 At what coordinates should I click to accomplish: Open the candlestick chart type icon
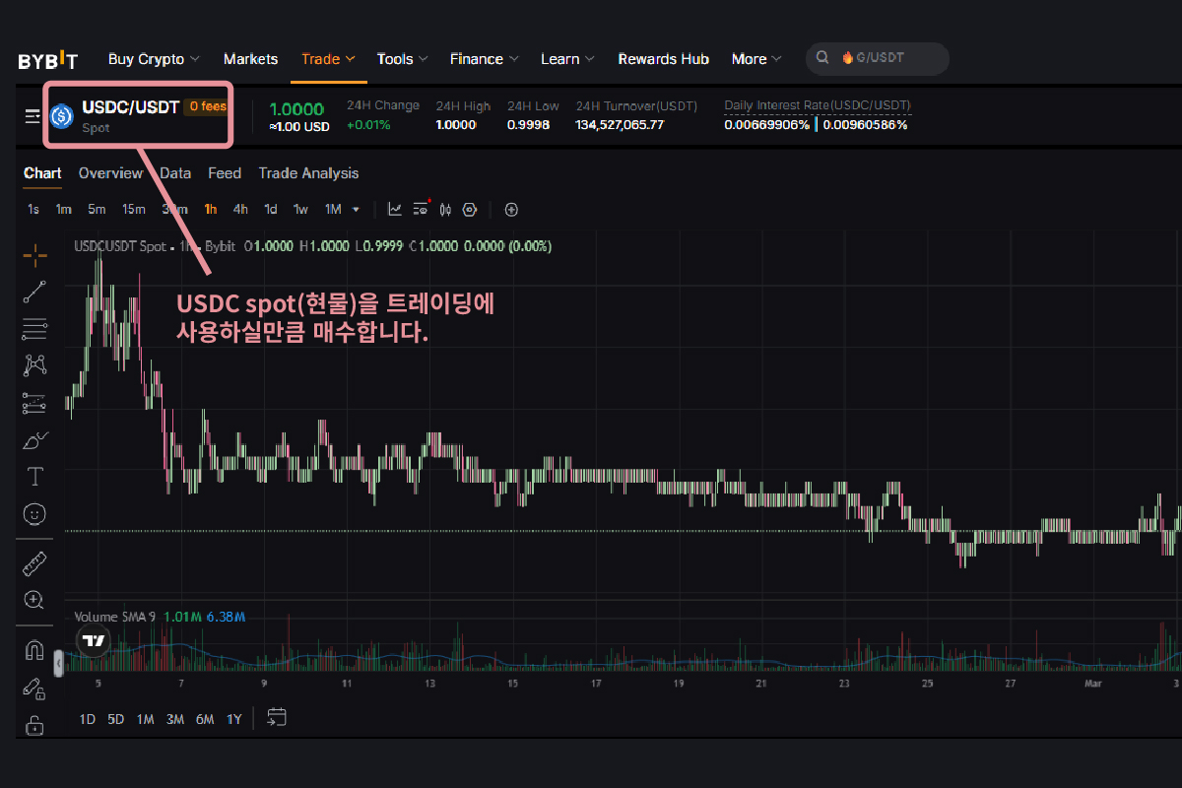pyautogui.click(x=445, y=209)
